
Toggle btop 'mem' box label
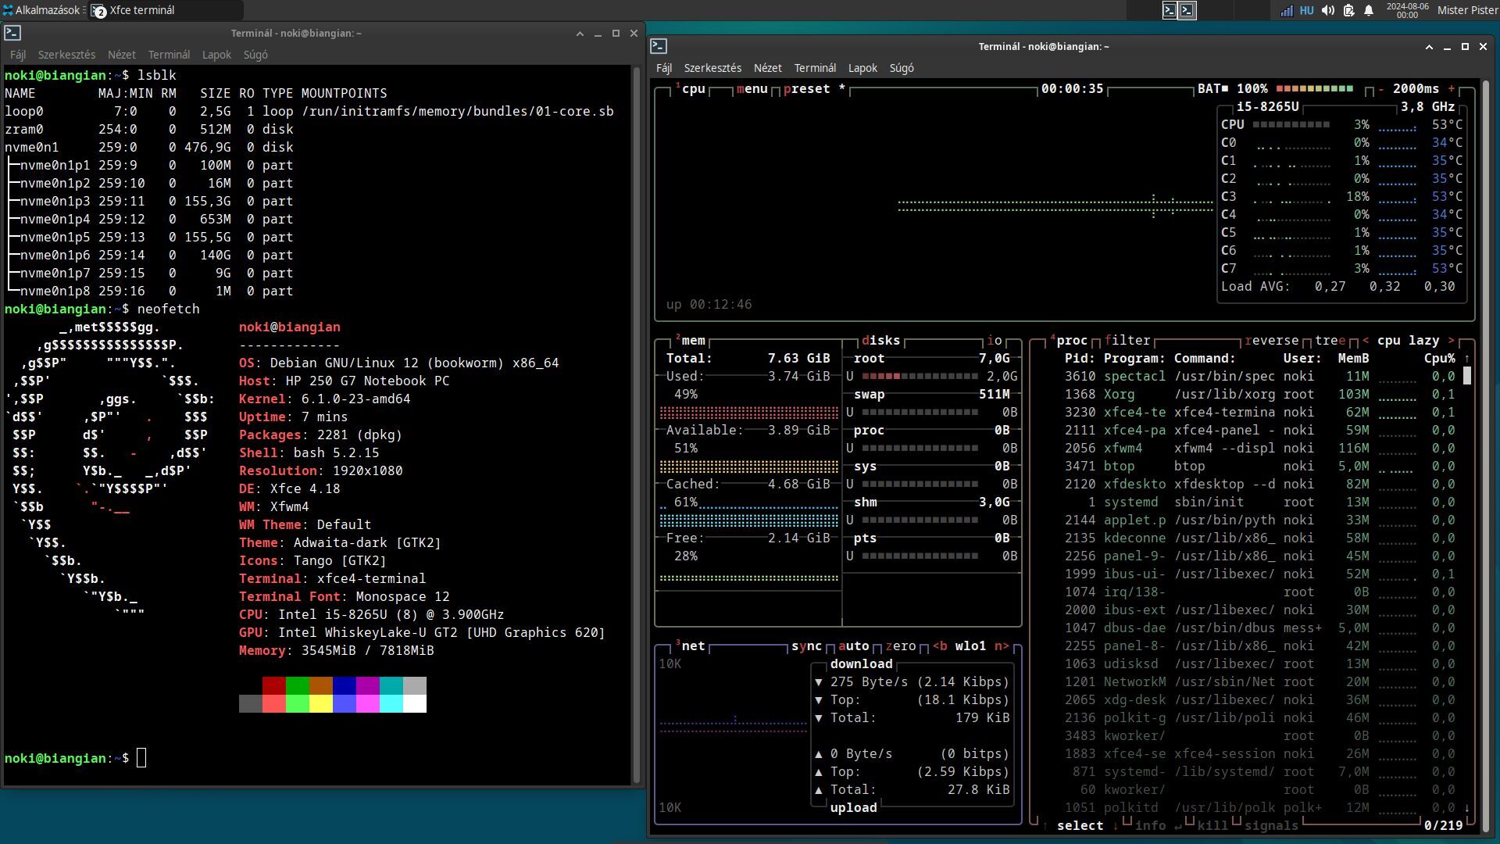pos(692,341)
